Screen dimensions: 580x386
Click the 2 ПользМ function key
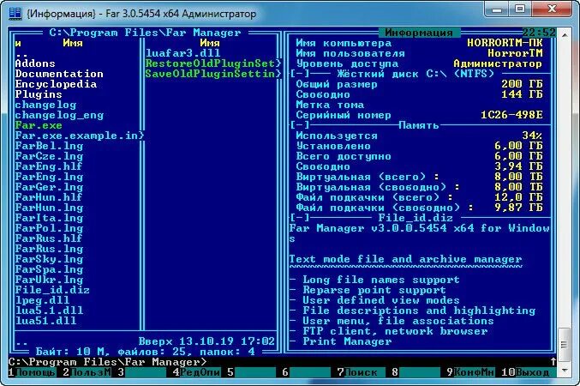[x=87, y=372]
